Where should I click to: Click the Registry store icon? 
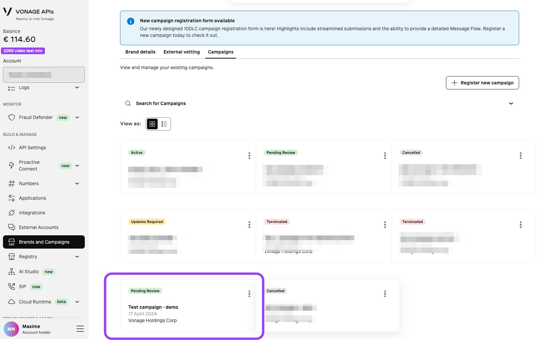12,257
